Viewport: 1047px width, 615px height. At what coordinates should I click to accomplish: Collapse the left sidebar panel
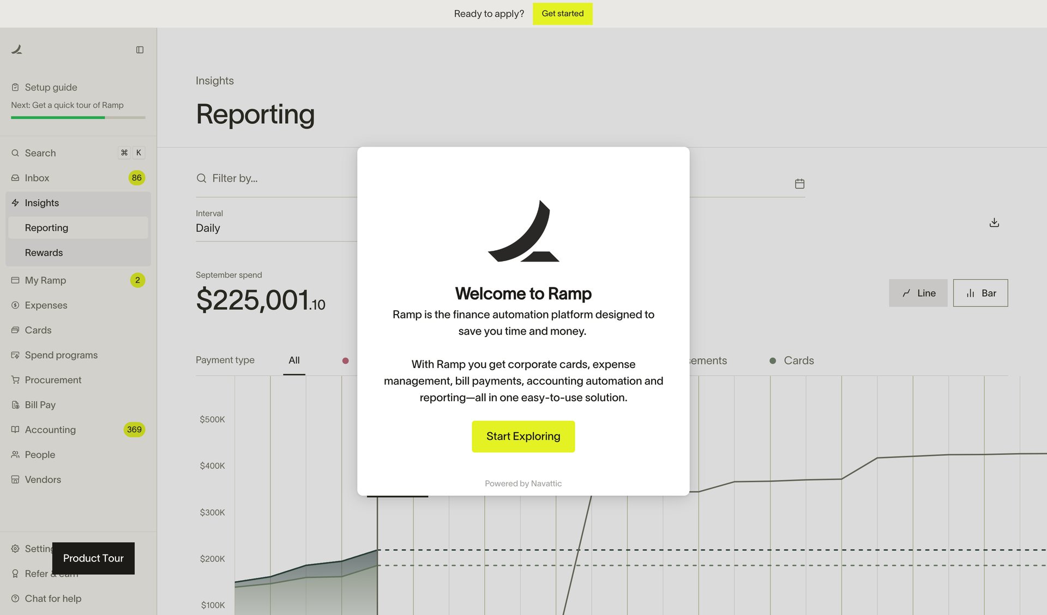tap(140, 50)
